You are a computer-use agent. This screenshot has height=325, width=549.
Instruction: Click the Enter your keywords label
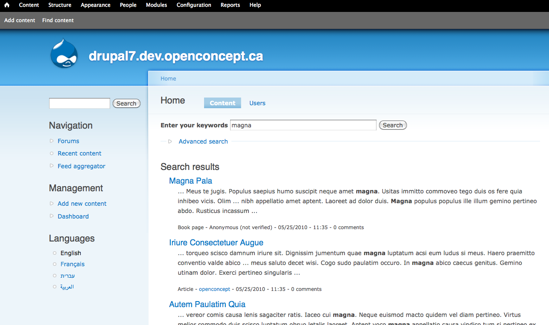tap(194, 125)
